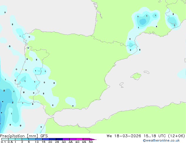Image resolution: width=186 pixels, height=143 pixels.
Task: Click the Ibiza island outline on the map
Action: [121, 84]
